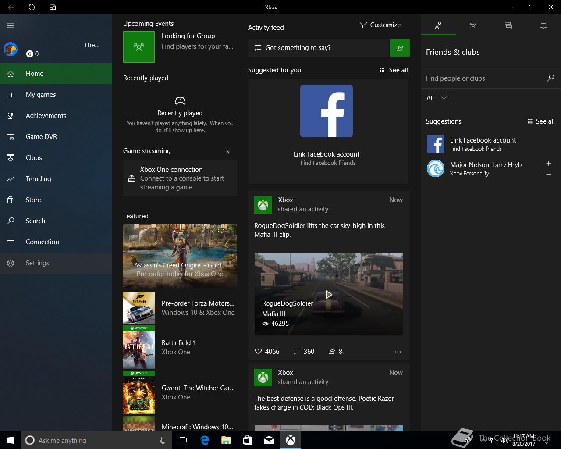The height and width of the screenshot is (449, 561).
Task: Open Xbox avatar on Mafia III post
Action: pyautogui.click(x=263, y=205)
